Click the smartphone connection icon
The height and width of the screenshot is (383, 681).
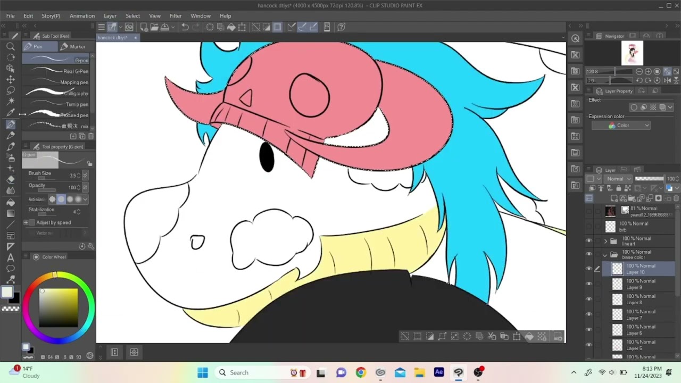point(327,27)
